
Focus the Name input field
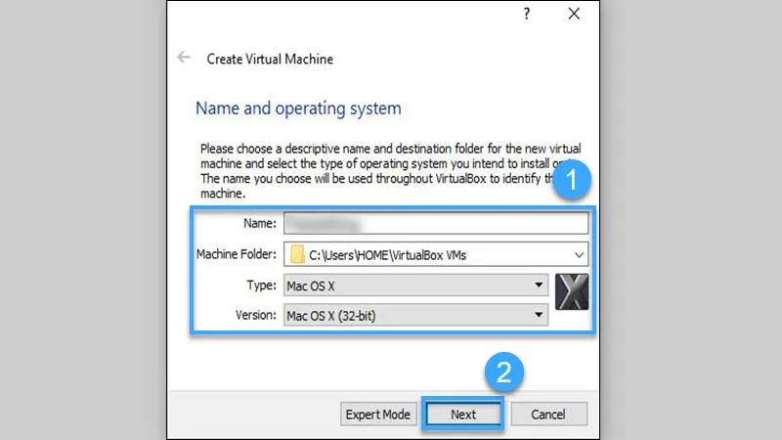click(x=436, y=223)
